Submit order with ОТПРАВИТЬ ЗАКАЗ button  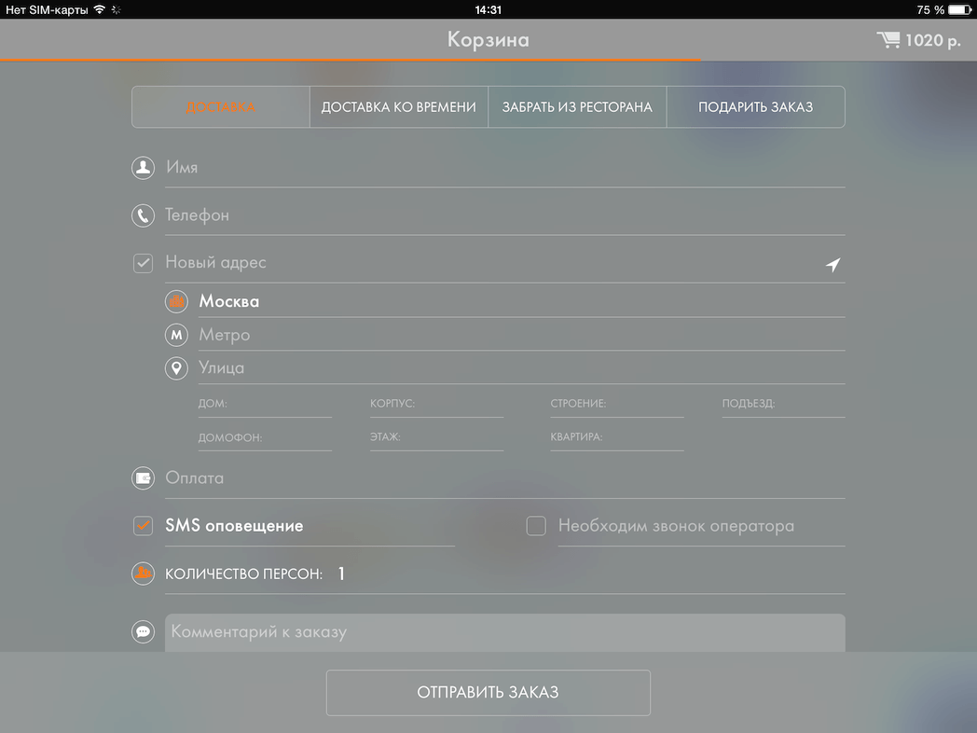(488, 693)
